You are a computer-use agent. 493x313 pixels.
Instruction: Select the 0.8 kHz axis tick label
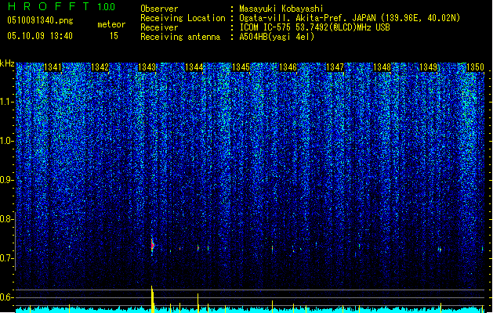7,219
